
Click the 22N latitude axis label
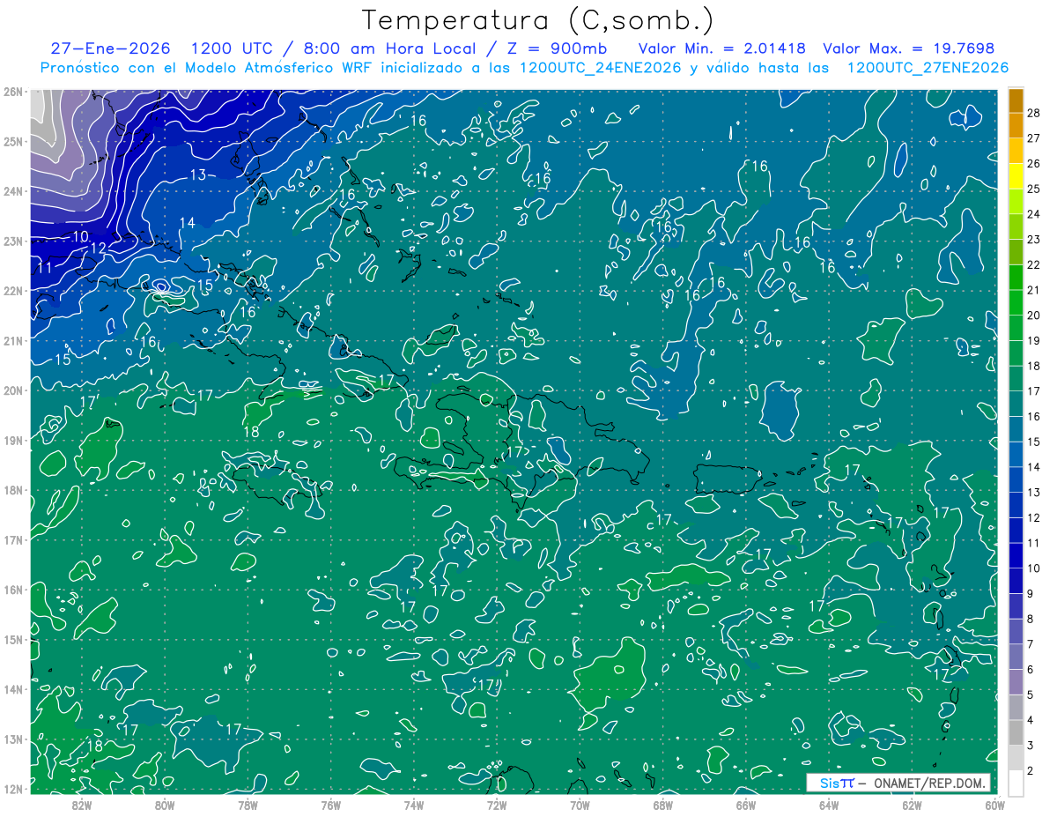(12, 290)
